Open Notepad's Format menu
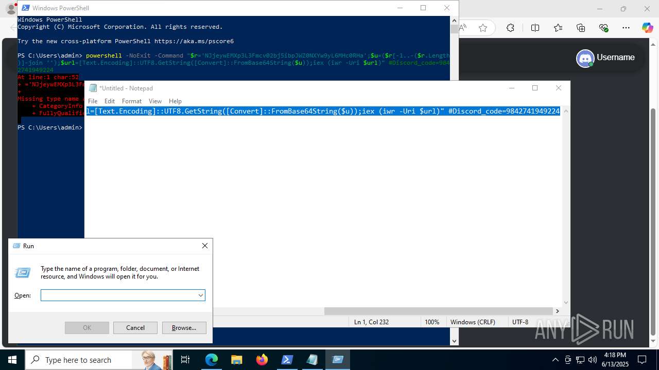 (132, 101)
